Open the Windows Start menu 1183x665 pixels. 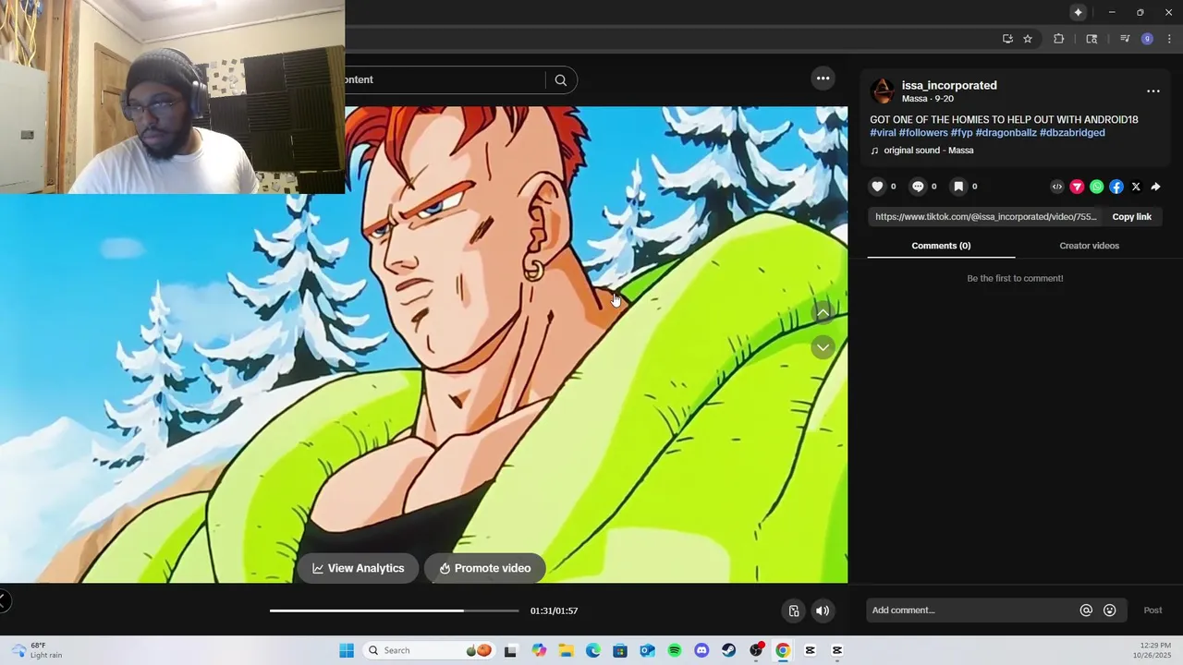pos(347,650)
